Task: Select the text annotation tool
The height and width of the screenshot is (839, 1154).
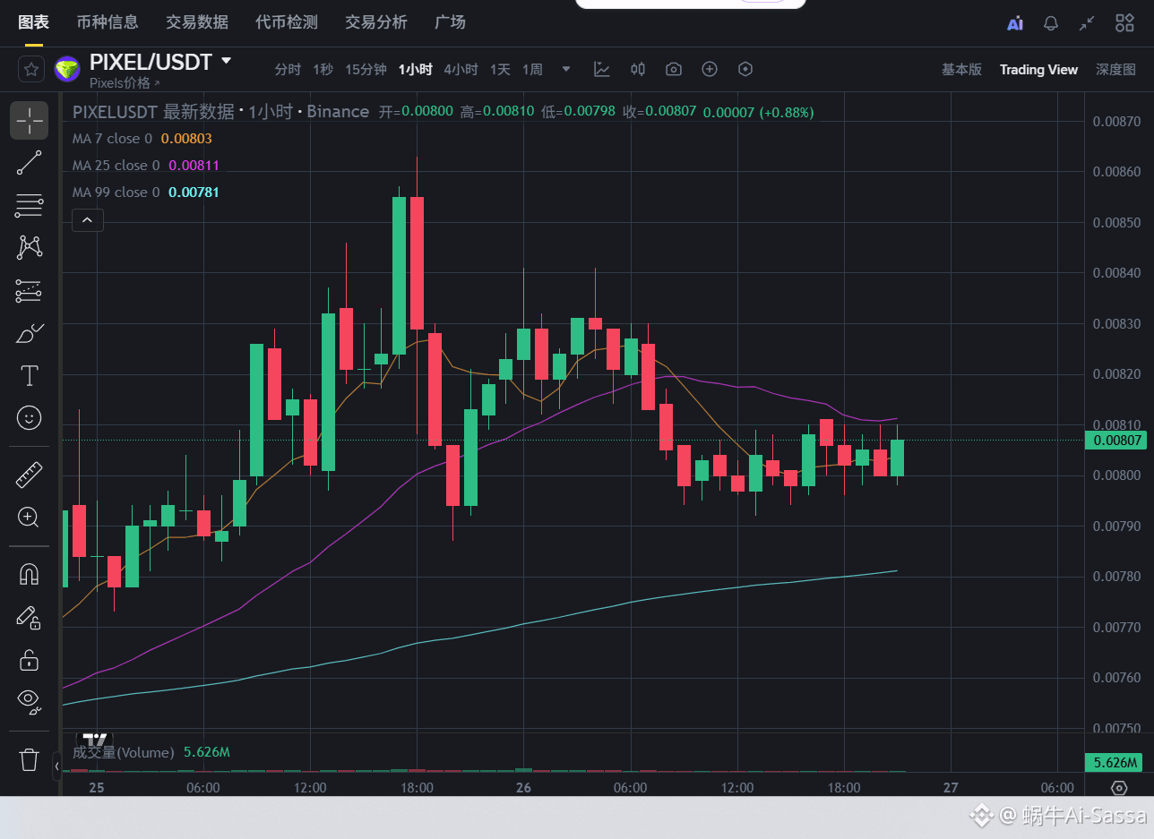Action: [x=30, y=375]
